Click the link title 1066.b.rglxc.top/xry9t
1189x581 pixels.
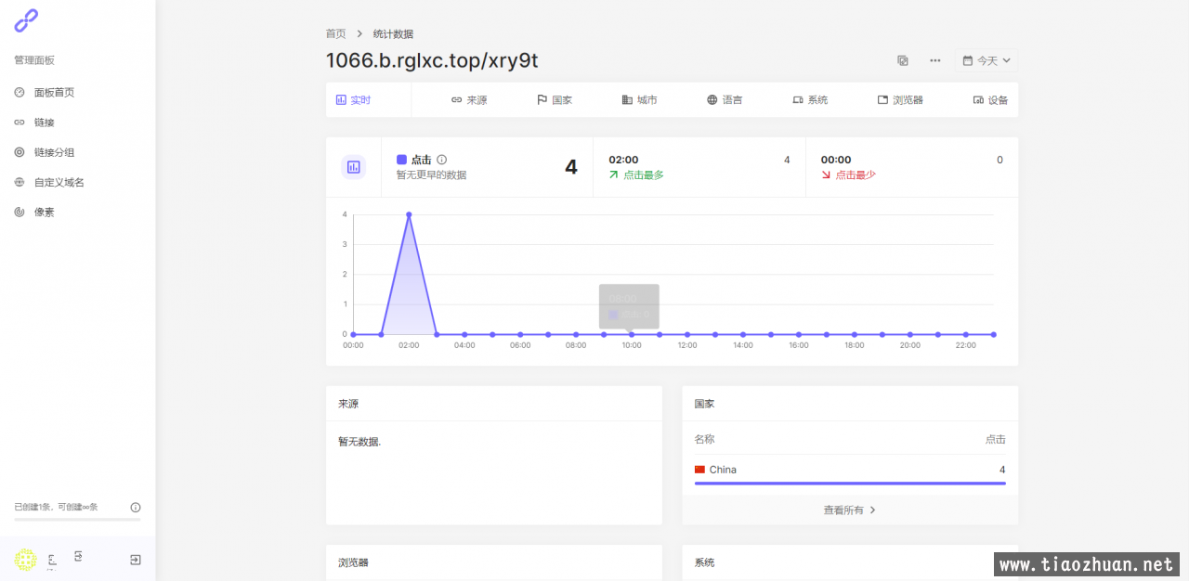click(432, 60)
